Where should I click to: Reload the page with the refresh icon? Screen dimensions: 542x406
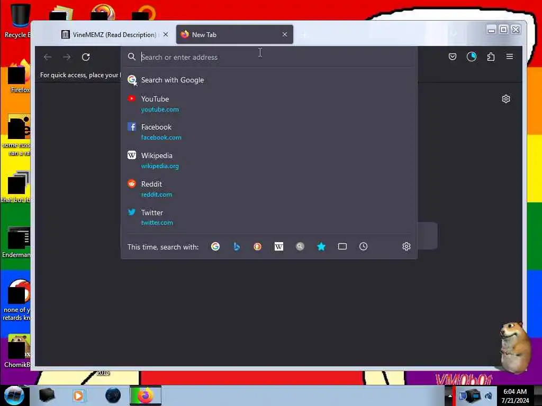[x=86, y=57]
